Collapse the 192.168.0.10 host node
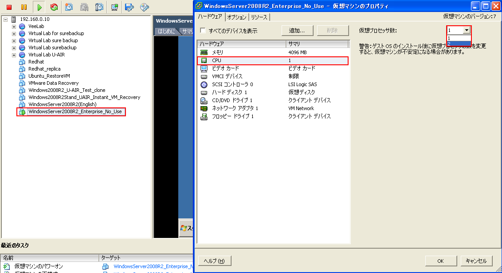 click(x=5, y=20)
